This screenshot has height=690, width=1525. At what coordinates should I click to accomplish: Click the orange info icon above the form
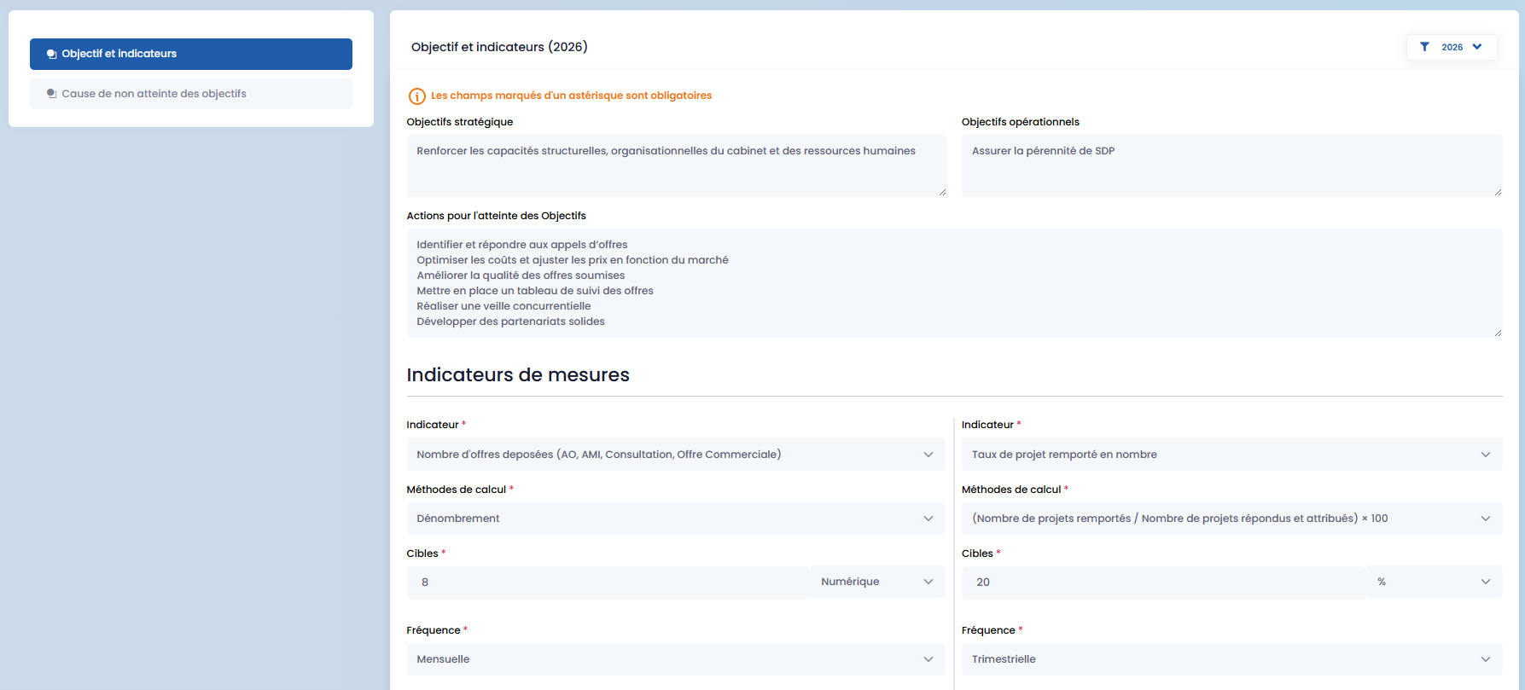(x=417, y=96)
